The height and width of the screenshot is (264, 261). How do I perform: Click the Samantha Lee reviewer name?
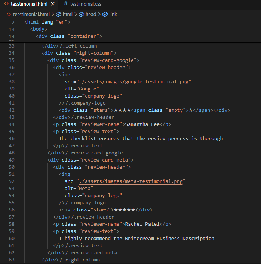(142, 124)
